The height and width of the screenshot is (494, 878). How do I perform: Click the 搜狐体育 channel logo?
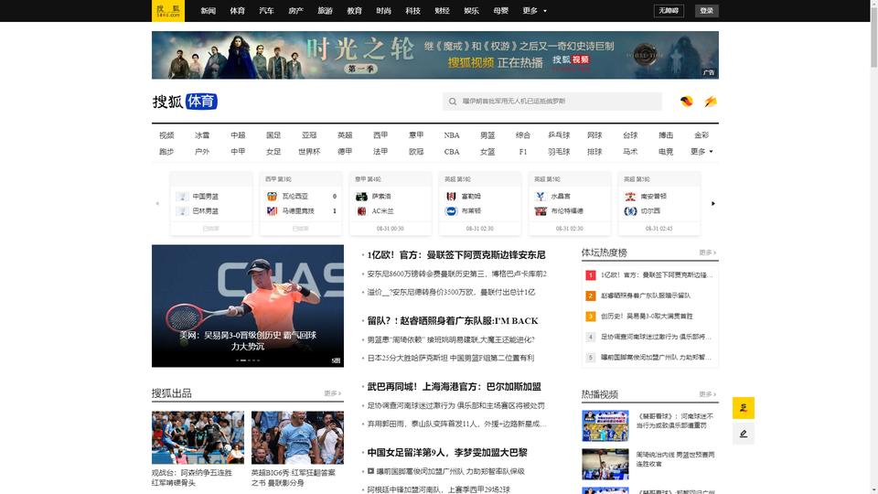tap(185, 102)
